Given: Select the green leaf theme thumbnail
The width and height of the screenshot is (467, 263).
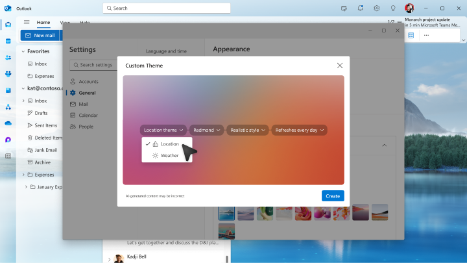Looking at the screenshot, I should point(265,212).
